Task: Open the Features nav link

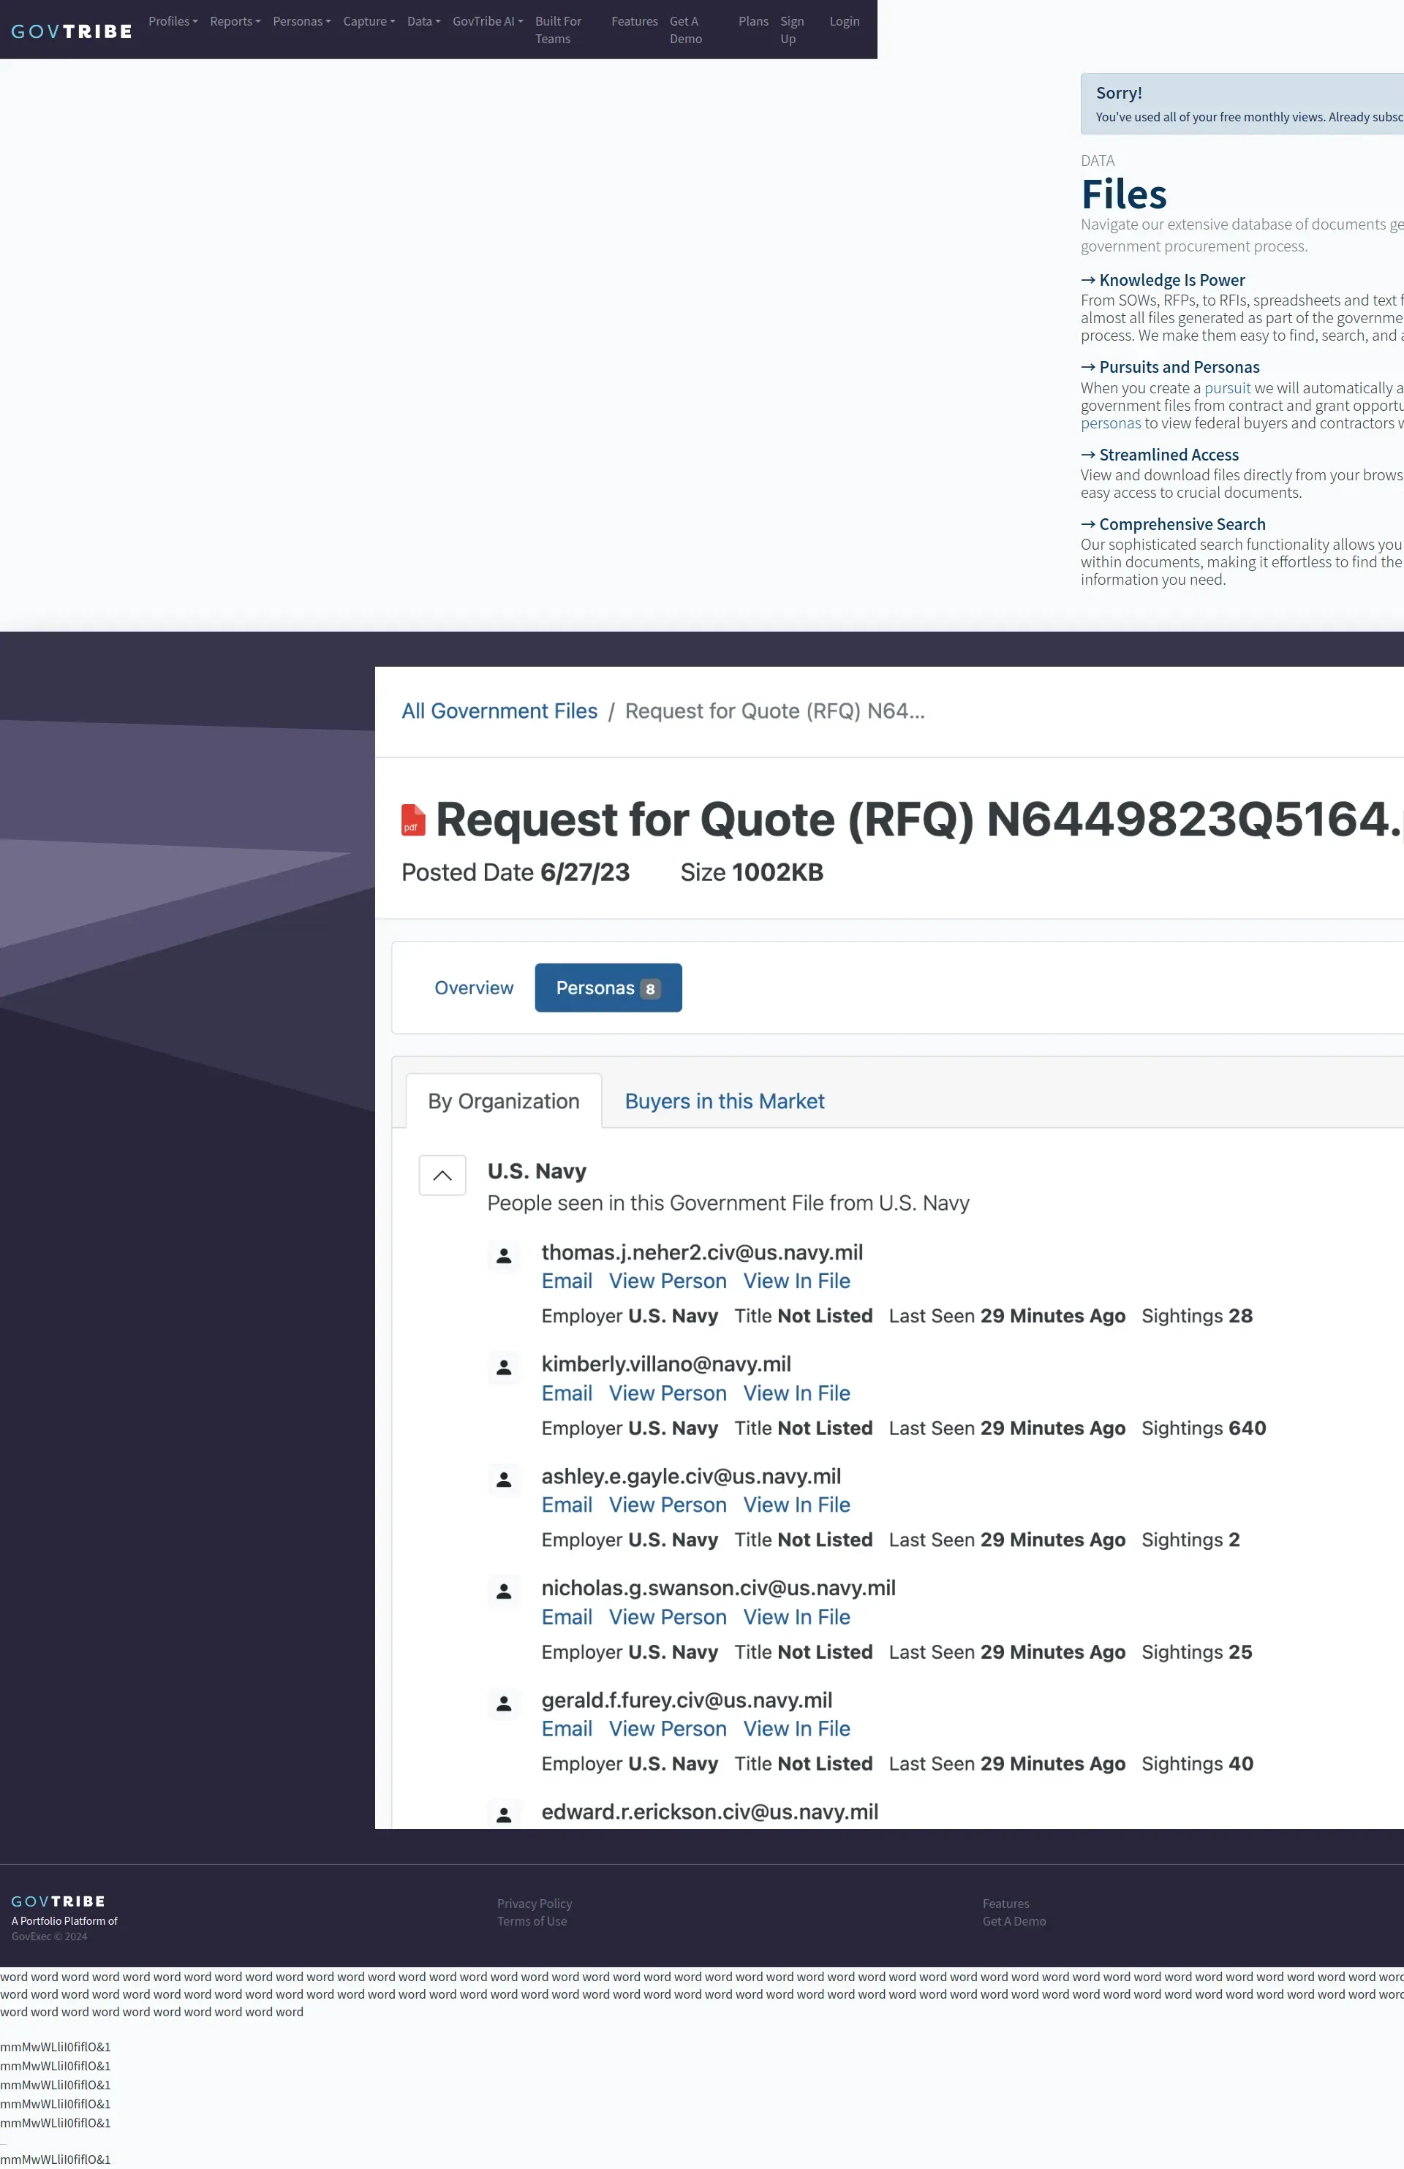Action: 635,21
